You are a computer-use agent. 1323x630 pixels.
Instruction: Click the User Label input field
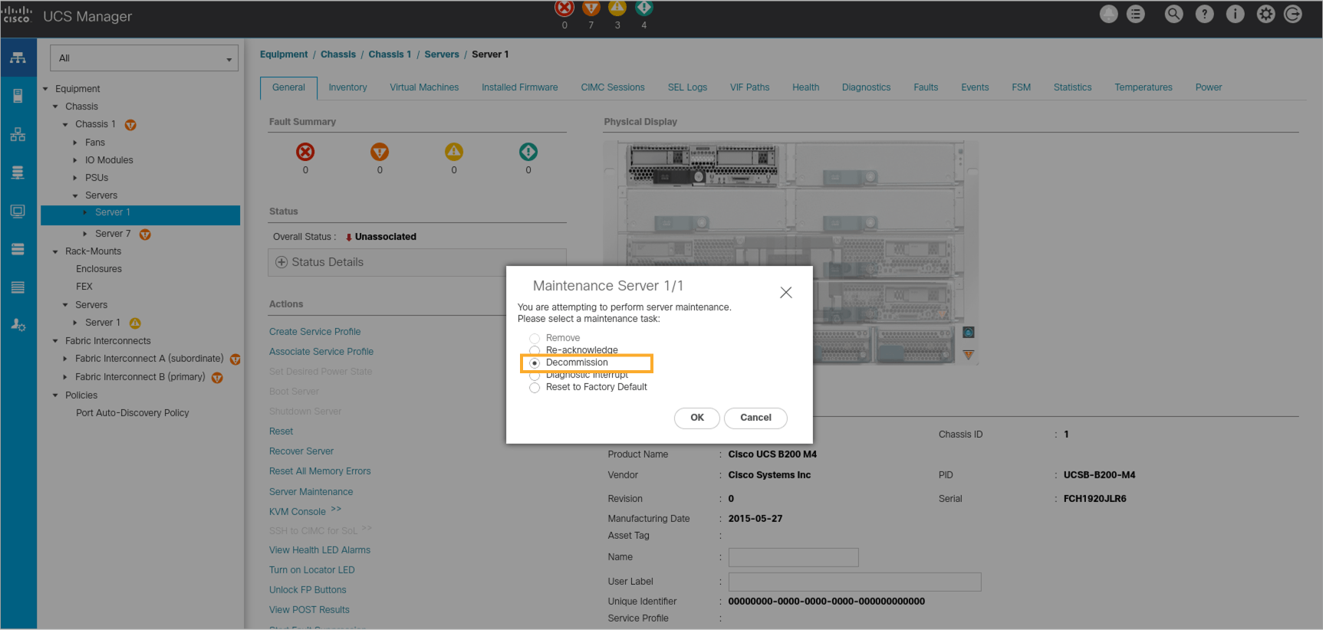(x=854, y=582)
